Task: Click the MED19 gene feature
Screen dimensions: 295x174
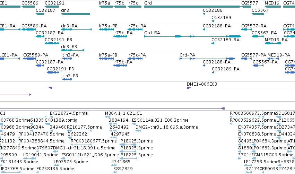Action: 272,7
